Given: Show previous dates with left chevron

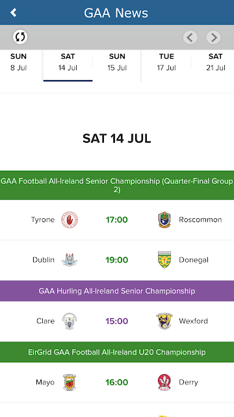Looking at the screenshot, I should [190, 37].
